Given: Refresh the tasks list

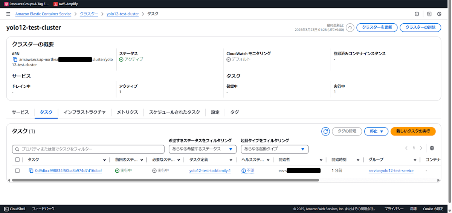Looking at the screenshot, I should (x=325, y=131).
